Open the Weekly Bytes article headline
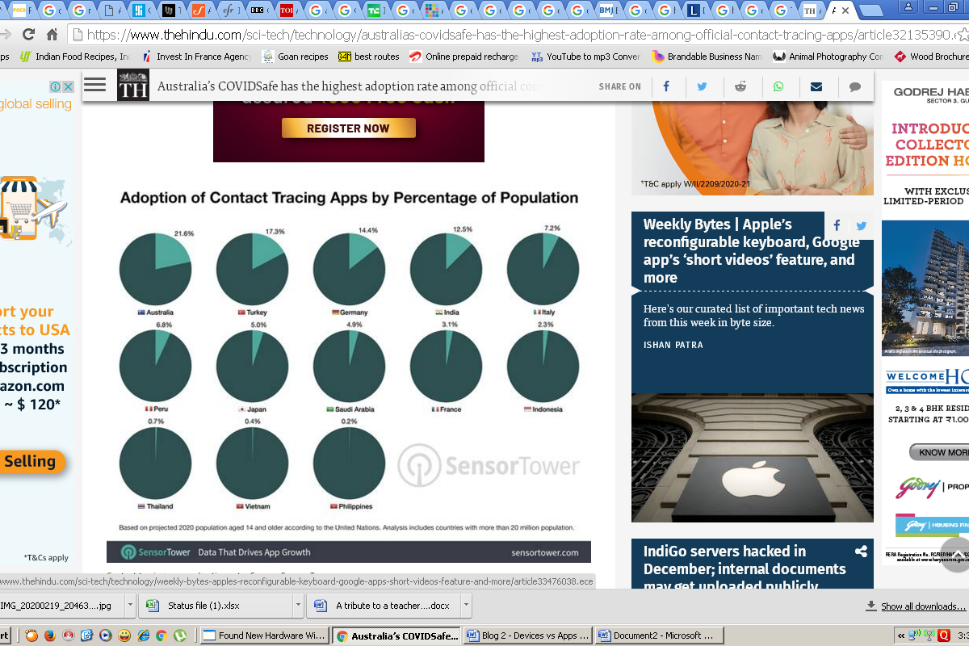The width and height of the screenshot is (969, 646). (751, 250)
